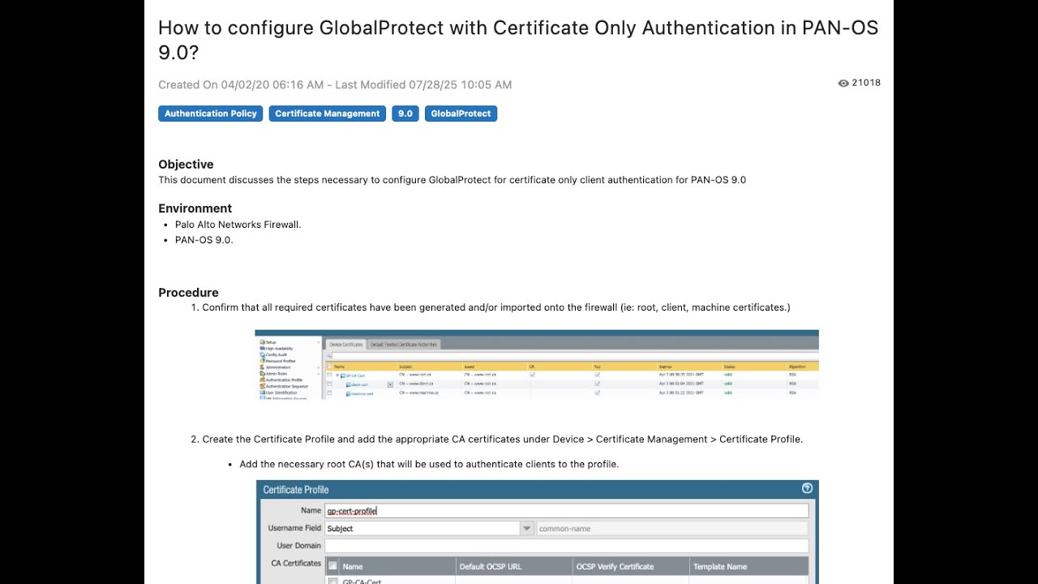Click the GlobalProtect tag
The width and height of the screenshot is (1038, 584).
coord(461,114)
